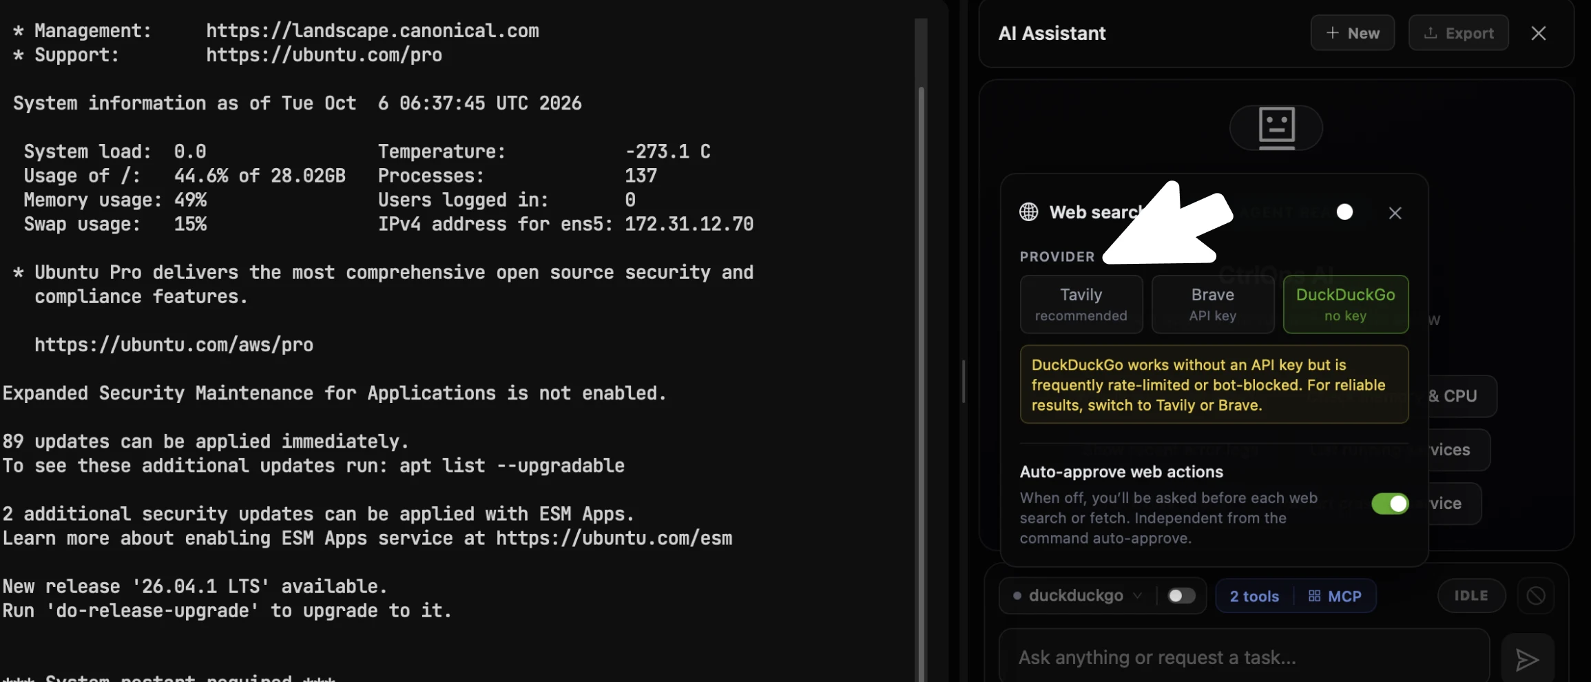Close the Web search popup
Screen dimensions: 1591x682
pyautogui.click(x=1395, y=213)
